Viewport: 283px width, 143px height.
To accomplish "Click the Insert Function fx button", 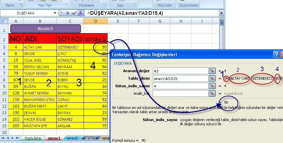I will (80, 13).
